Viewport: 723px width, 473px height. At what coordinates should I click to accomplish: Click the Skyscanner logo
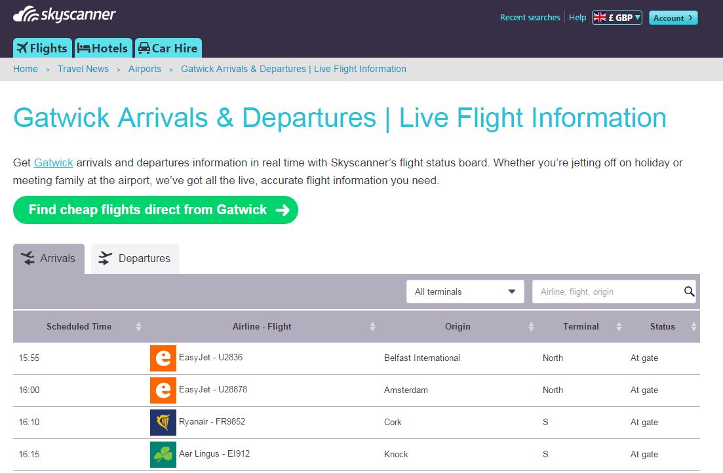[x=64, y=15]
